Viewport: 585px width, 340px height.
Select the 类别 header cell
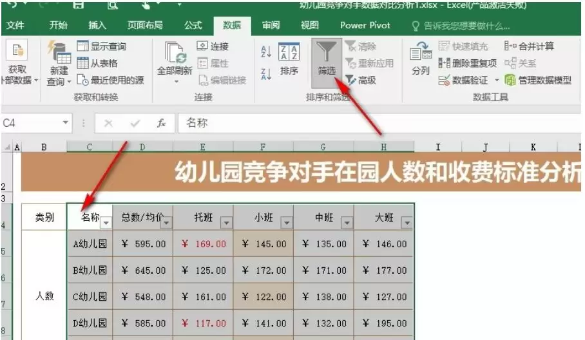pyautogui.click(x=44, y=217)
